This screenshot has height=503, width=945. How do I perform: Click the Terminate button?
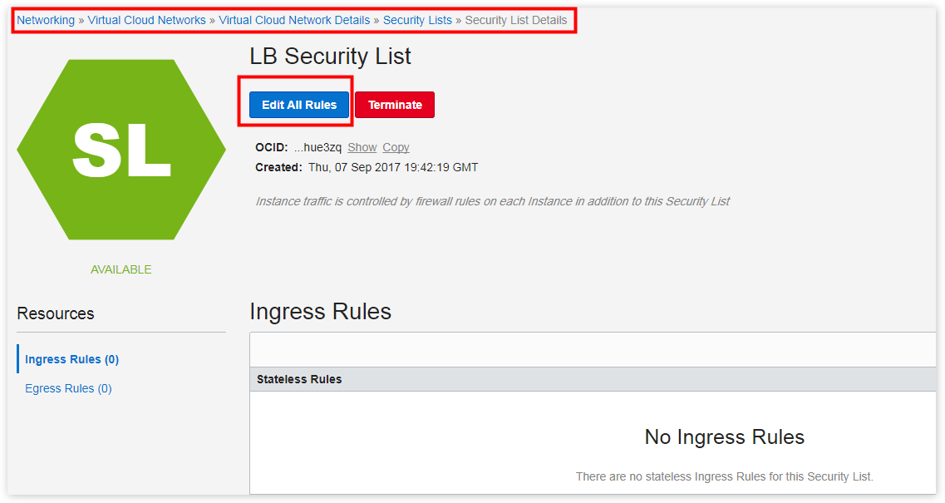click(394, 104)
